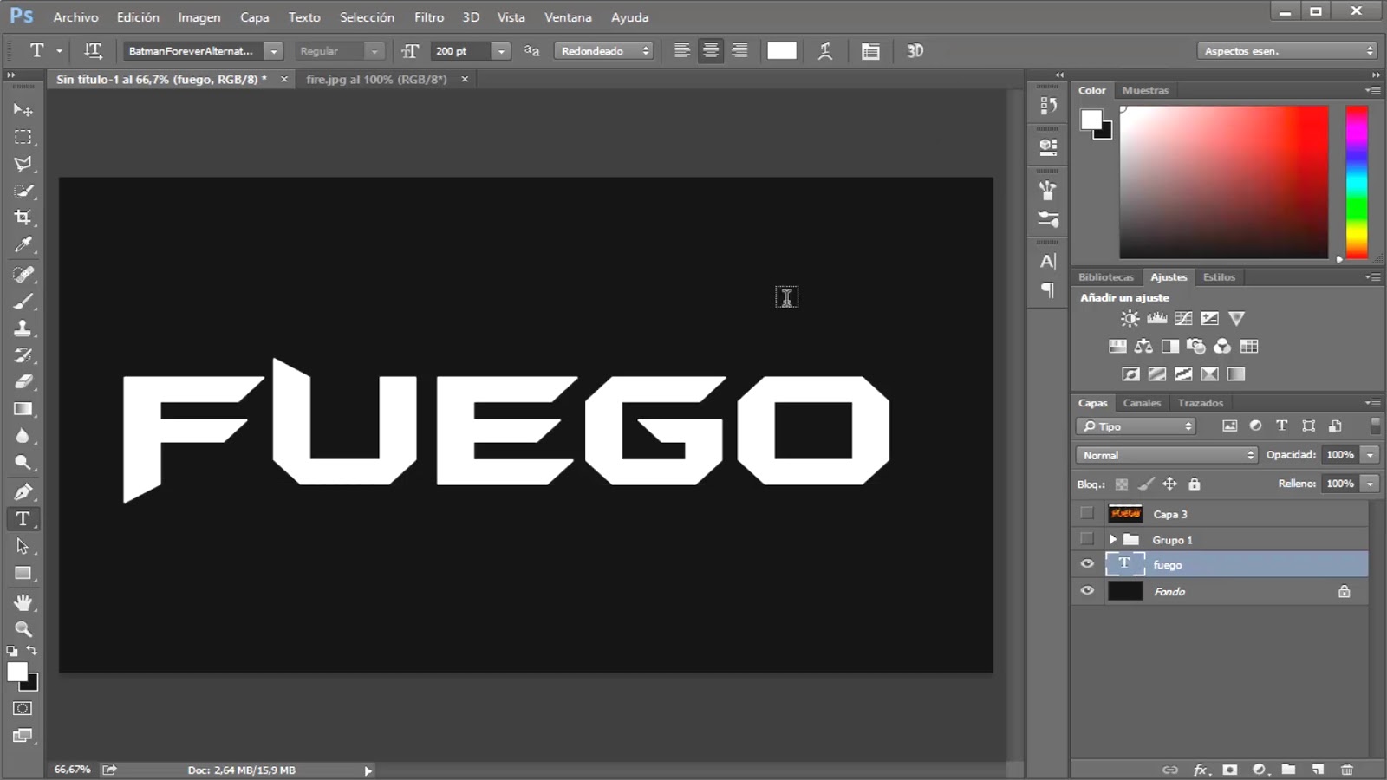
Task: Select the Hand tool
Action: tap(23, 602)
